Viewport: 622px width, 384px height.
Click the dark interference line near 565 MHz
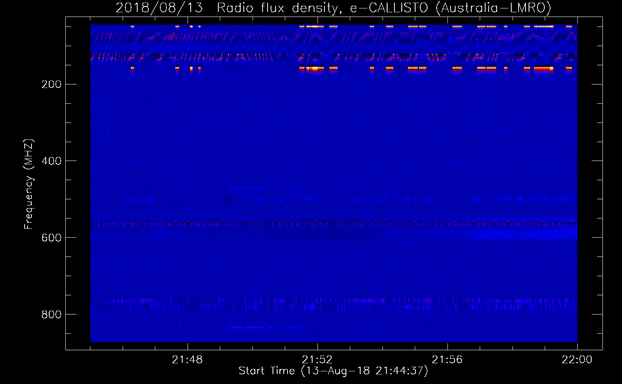click(x=334, y=223)
